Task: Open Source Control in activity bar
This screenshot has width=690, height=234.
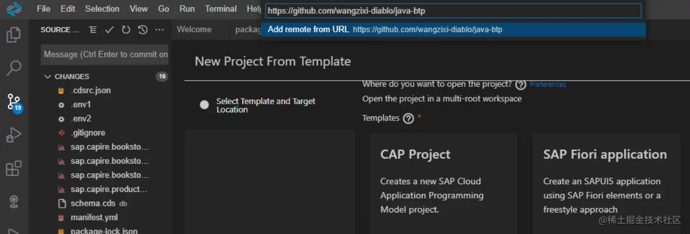Action: (x=14, y=102)
